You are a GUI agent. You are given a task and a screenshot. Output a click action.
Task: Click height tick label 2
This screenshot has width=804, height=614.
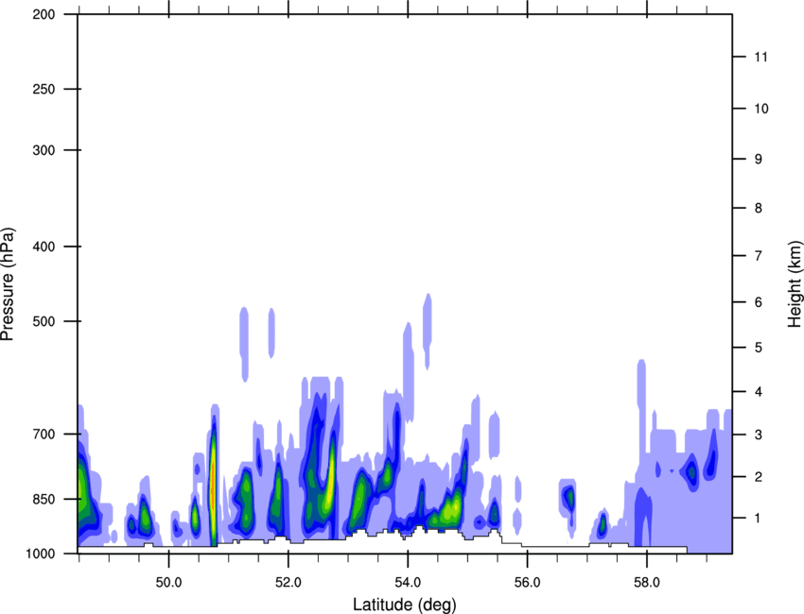[x=759, y=477]
